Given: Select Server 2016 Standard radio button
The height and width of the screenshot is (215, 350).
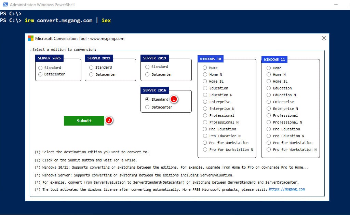Looking at the screenshot, I should point(147,99).
